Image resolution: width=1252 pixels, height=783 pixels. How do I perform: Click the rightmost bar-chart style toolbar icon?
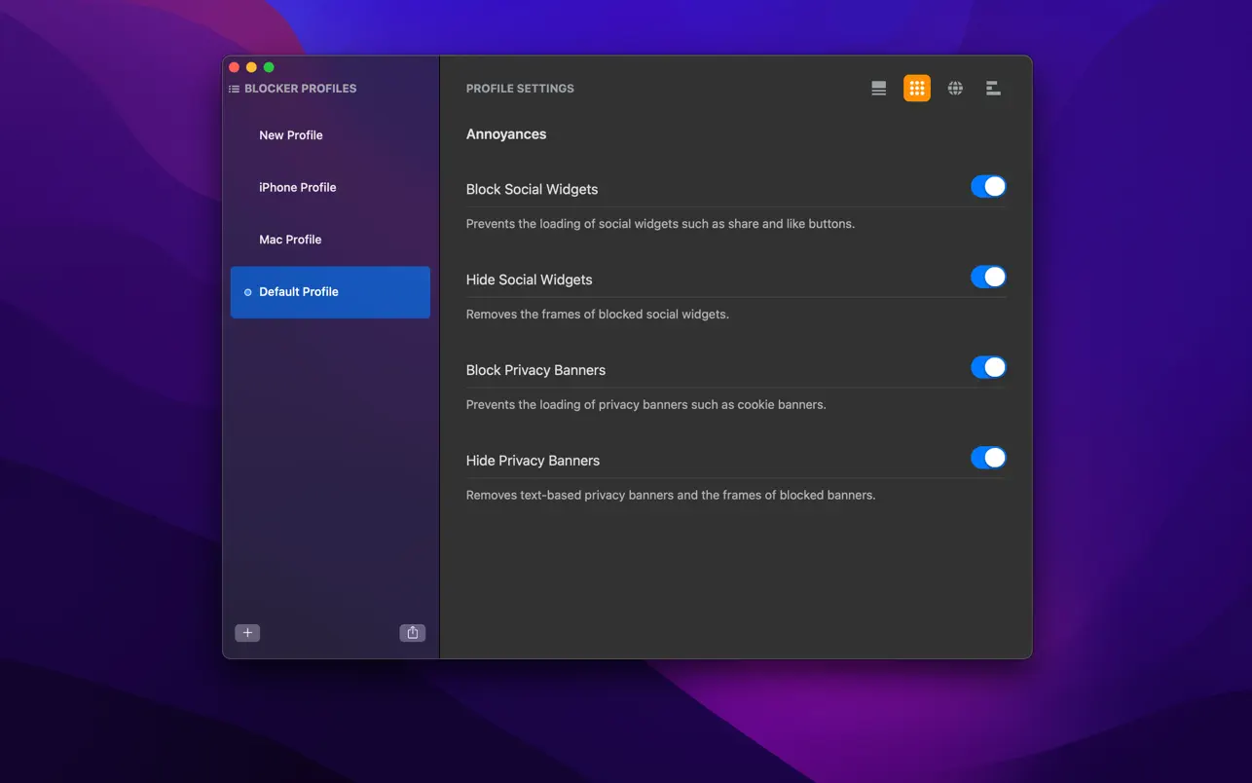[993, 89]
